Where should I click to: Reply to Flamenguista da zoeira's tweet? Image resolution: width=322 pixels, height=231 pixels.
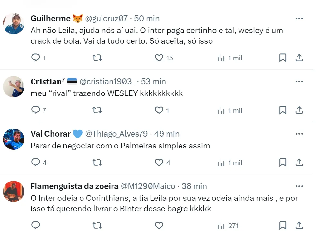35,225
